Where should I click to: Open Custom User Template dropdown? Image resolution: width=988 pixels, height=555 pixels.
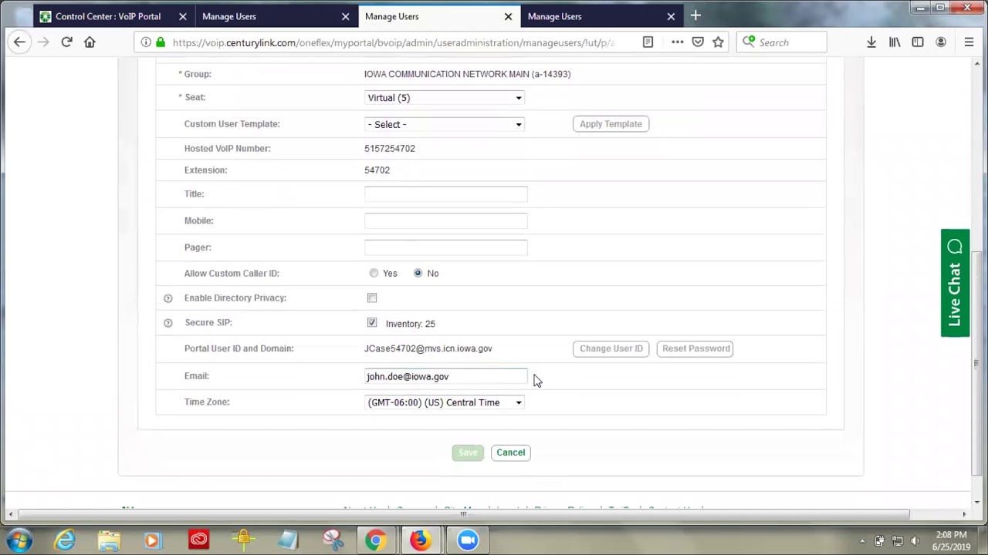click(445, 124)
